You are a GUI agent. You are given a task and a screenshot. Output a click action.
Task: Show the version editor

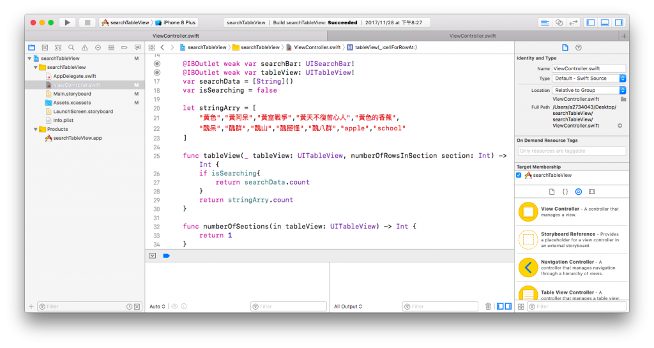coord(574,22)
